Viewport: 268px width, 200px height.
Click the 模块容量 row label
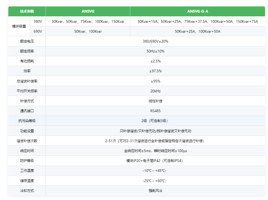(19, 26)
